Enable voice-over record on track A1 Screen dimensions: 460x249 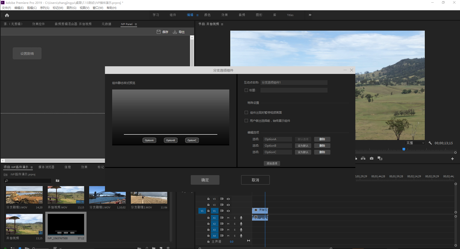tap(241, 218)
